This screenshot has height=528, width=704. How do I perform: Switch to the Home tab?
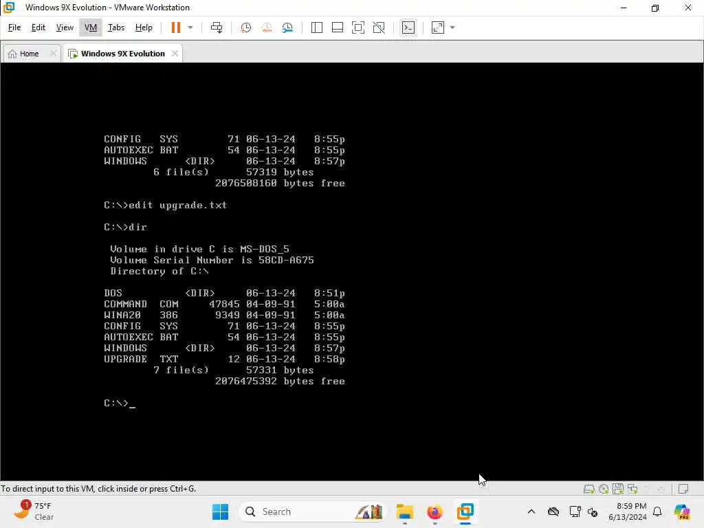click(29, 54)
